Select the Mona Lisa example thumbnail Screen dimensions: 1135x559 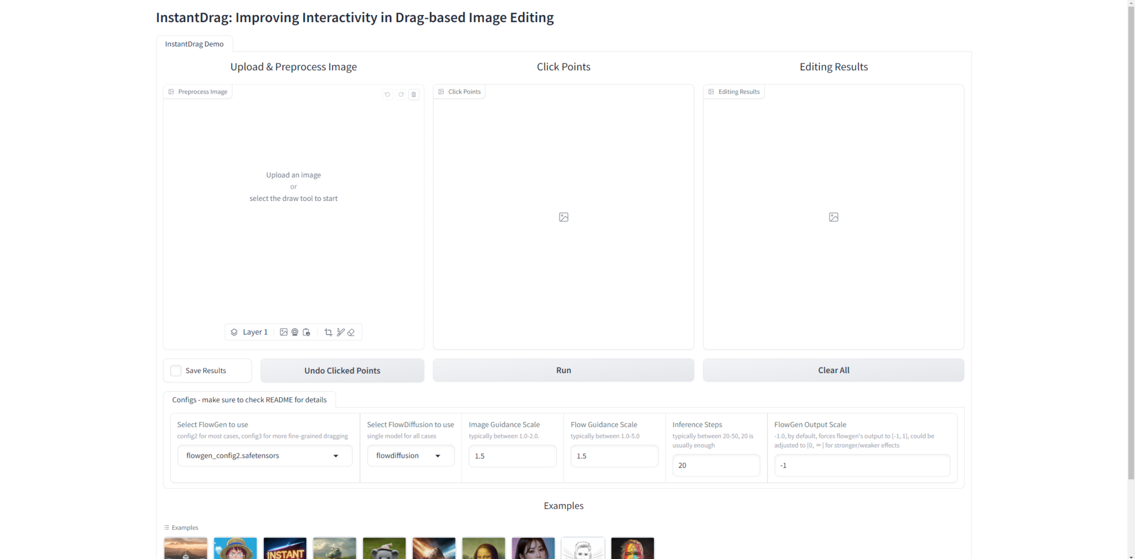click(483, 548)
